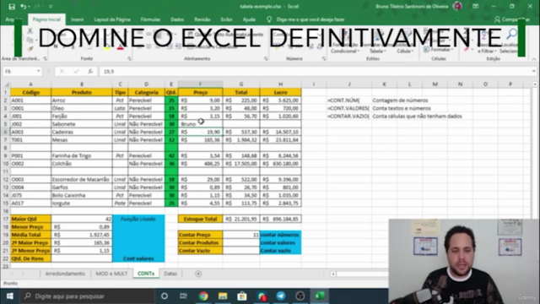Confirm the formula bar entry
This screenshot has height=304, width=540.
76,71
